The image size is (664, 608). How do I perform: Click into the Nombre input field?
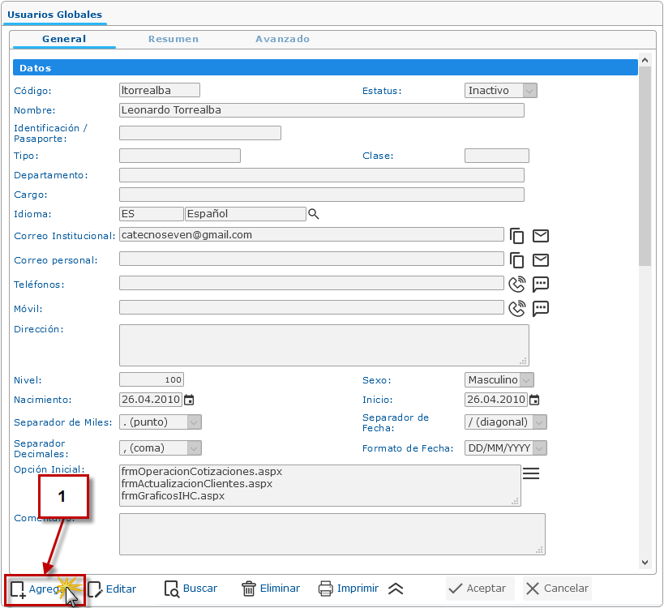point(321,110)
